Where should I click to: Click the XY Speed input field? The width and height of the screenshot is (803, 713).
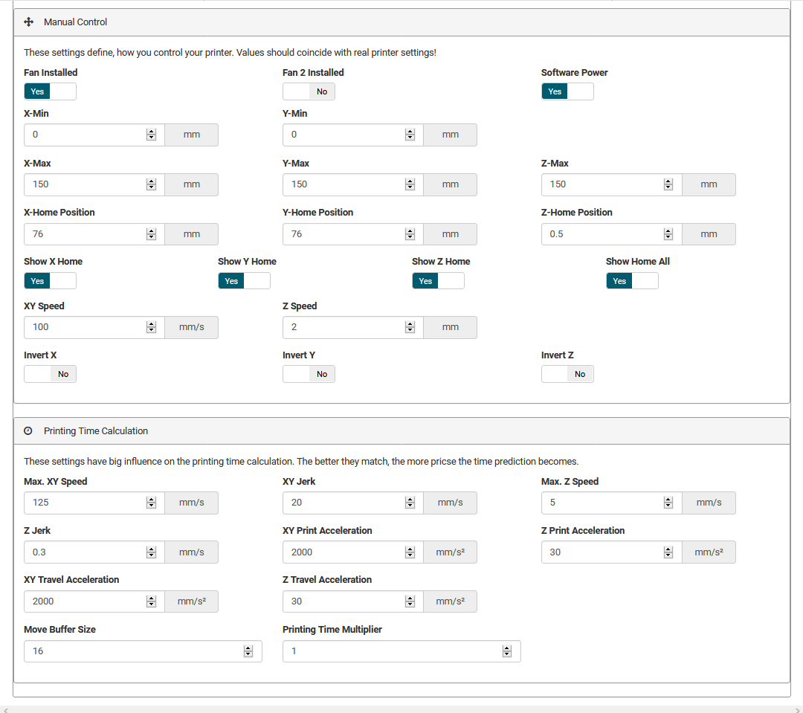pyautogui.click(x=94, y=327)
